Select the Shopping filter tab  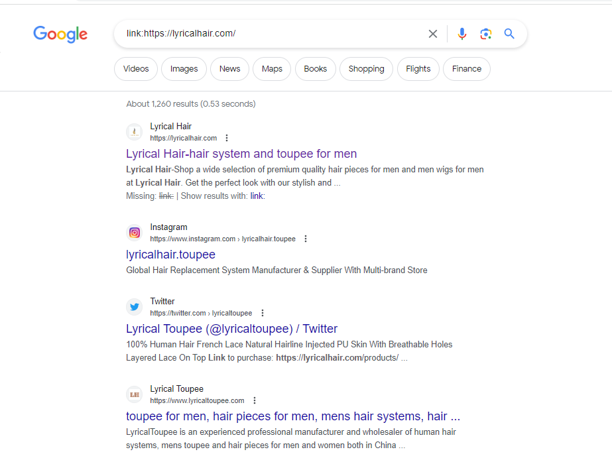point(366,69)
